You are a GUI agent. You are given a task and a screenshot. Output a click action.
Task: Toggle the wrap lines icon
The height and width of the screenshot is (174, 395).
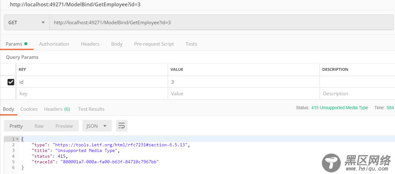(x=122, y=126)
